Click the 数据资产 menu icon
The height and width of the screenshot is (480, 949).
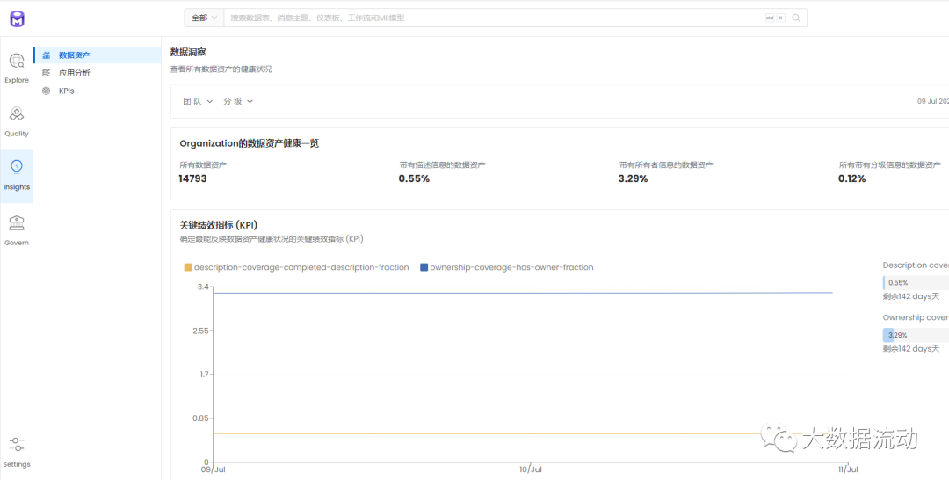[46, 55]
